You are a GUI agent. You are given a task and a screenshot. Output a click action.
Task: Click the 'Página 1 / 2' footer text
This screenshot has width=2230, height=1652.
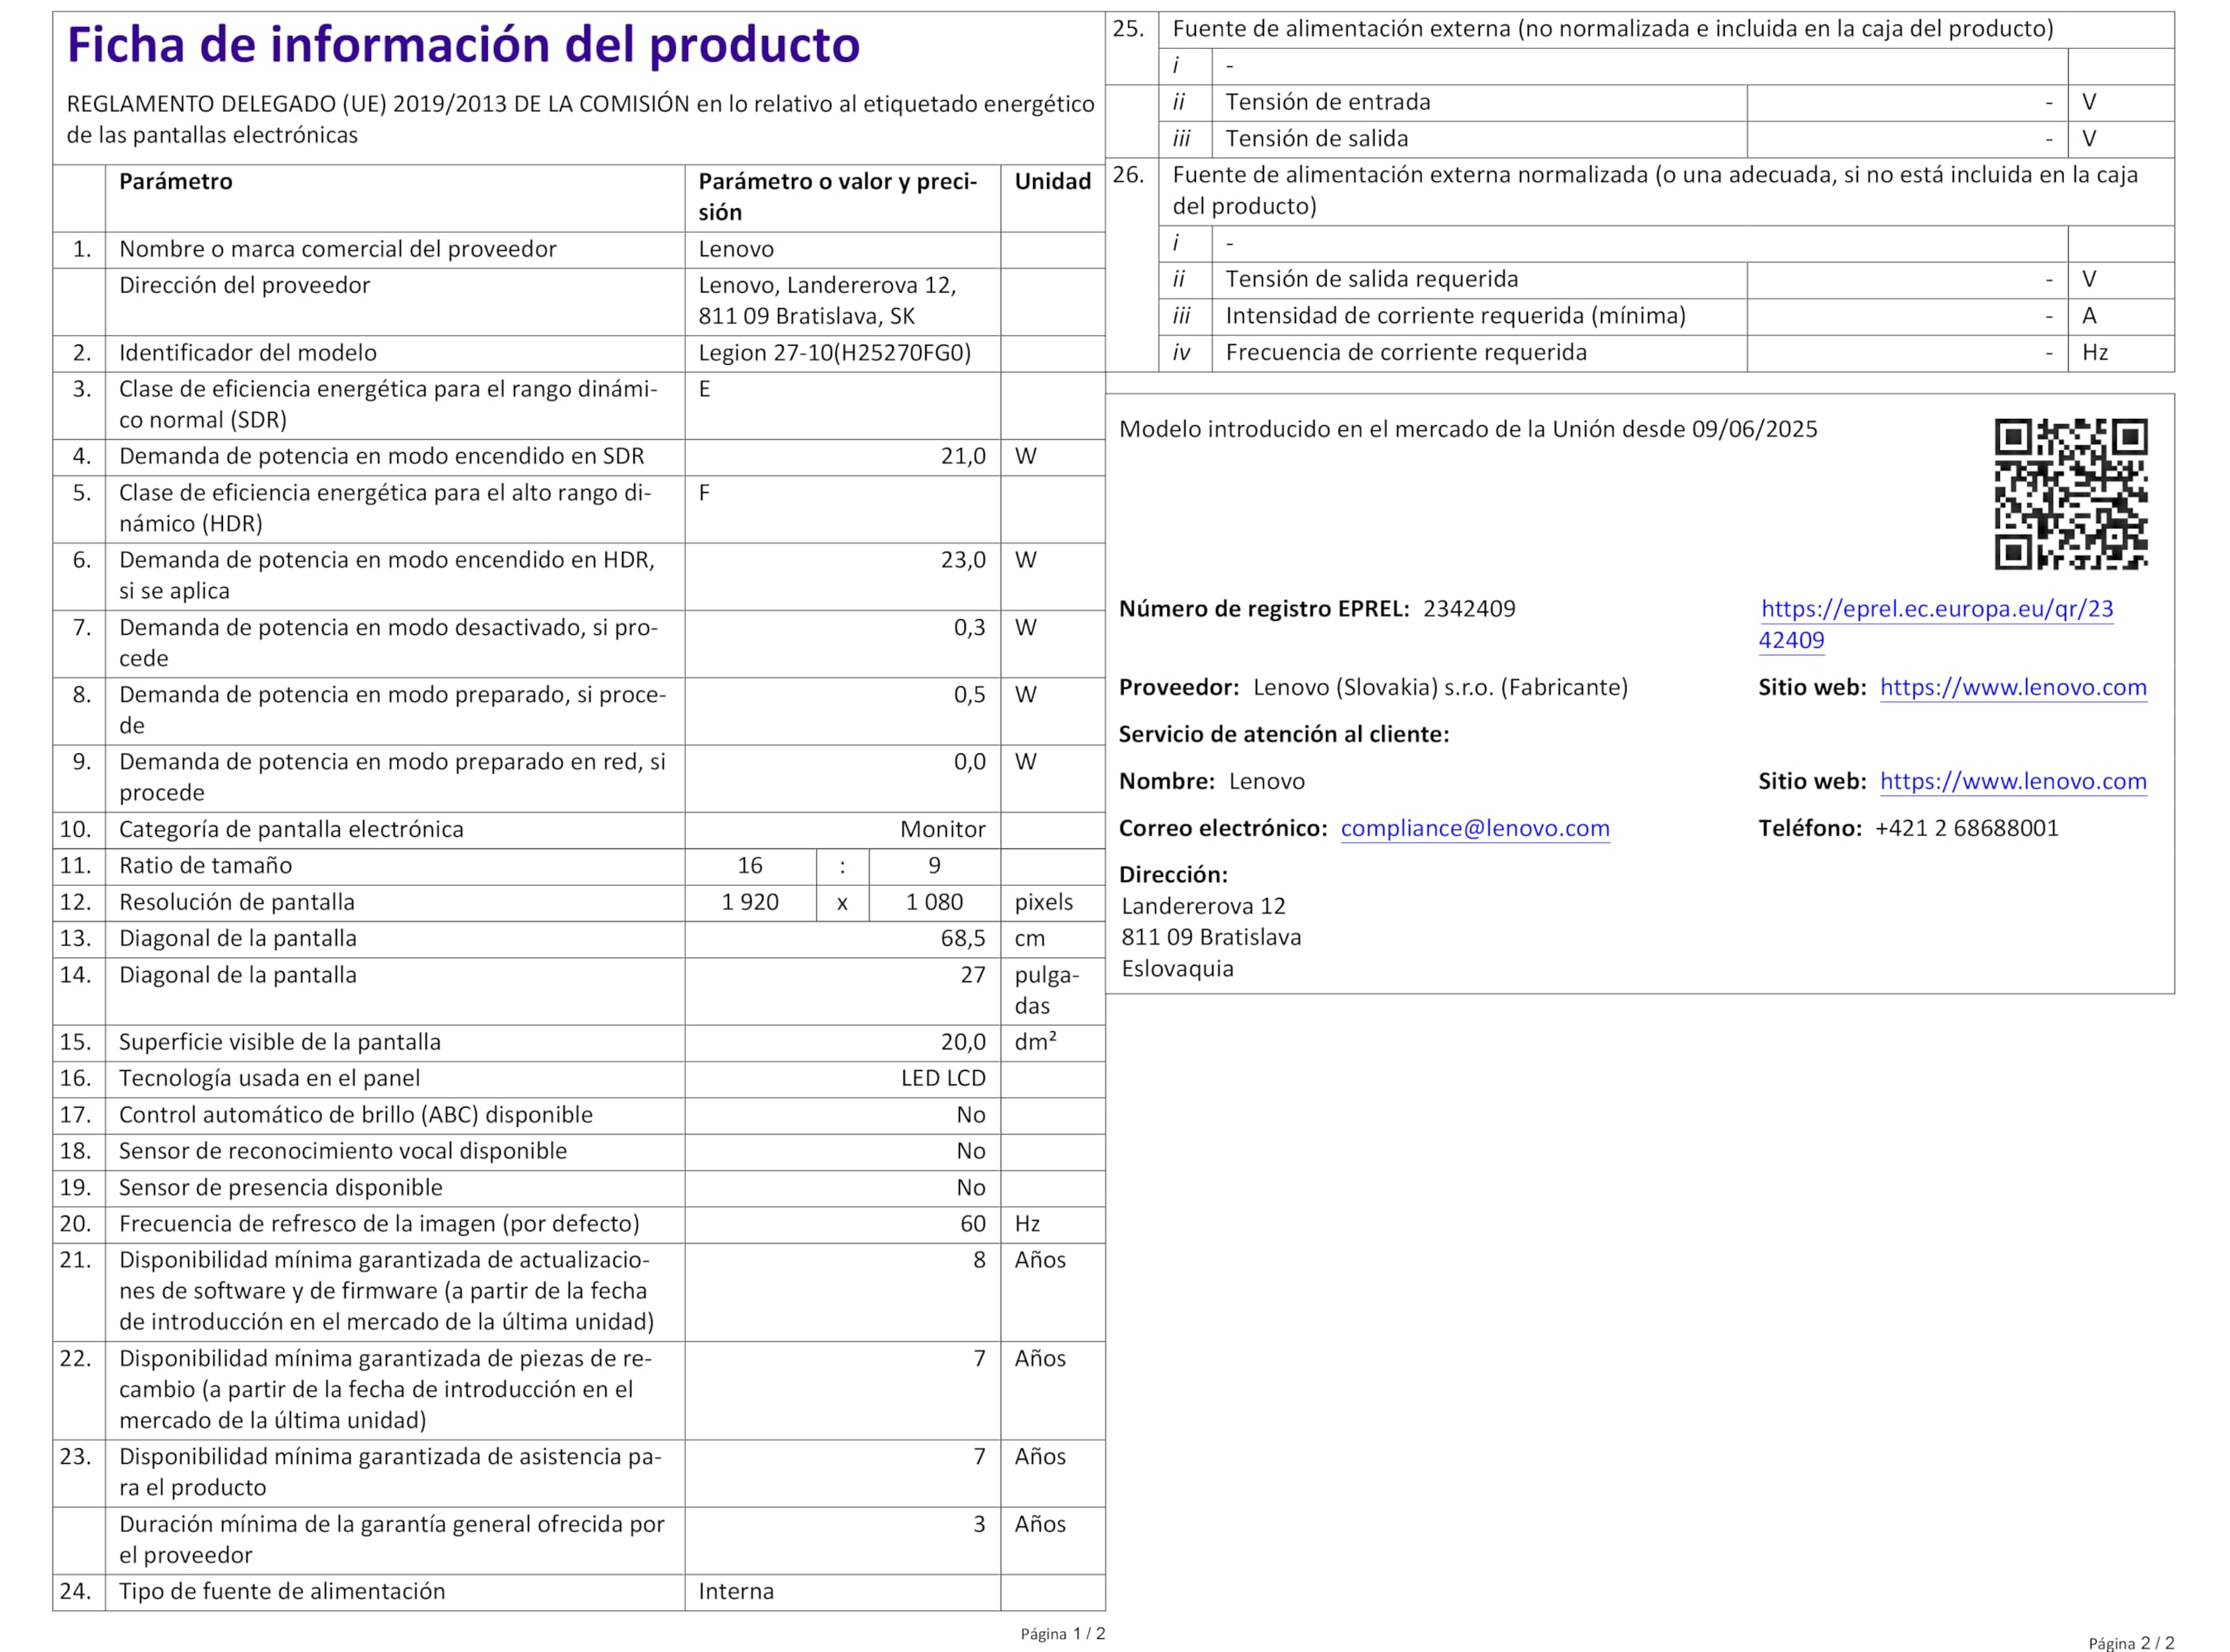pyautogui.click(x=1062, y=1633)
